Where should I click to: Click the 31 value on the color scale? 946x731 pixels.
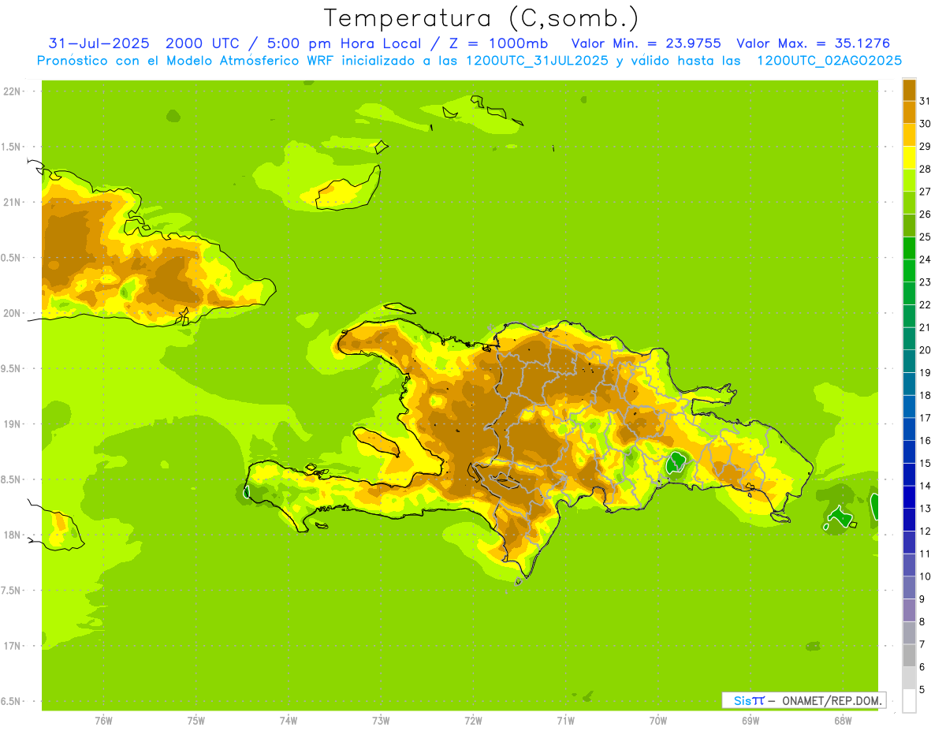point(925,101)
